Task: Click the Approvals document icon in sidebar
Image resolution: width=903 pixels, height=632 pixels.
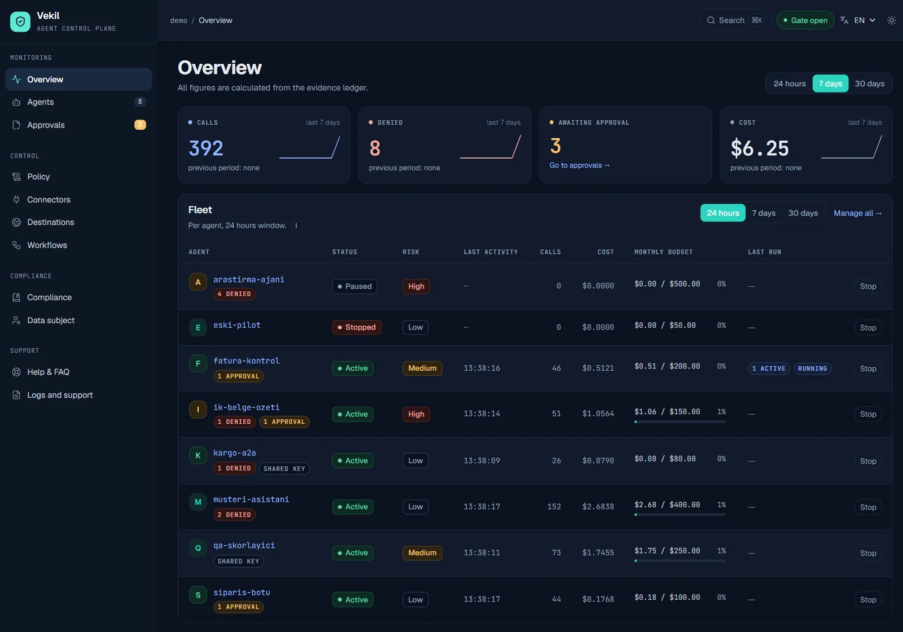Action: (x=16, y=125)
